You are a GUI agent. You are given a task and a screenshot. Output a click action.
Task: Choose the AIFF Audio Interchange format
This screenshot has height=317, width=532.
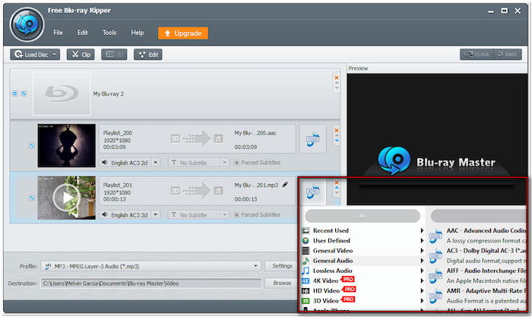[x=477, y=276]
